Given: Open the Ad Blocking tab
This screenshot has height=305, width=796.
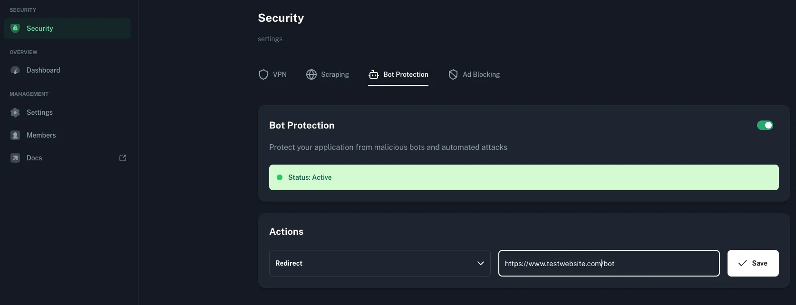Looking at the screenshot, I should pyautogui.click(x=474, y=74).
